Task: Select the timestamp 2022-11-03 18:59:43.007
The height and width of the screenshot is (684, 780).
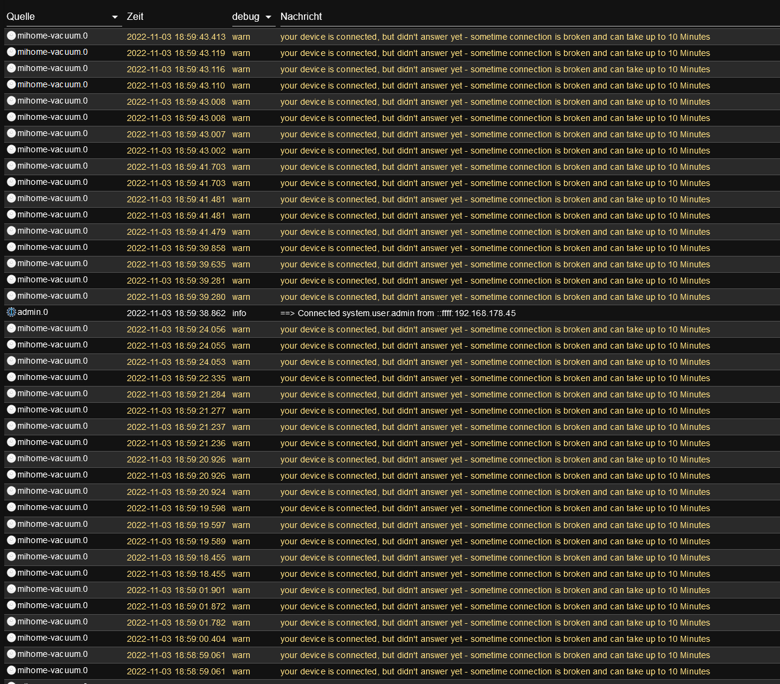Action: point(176,134)
